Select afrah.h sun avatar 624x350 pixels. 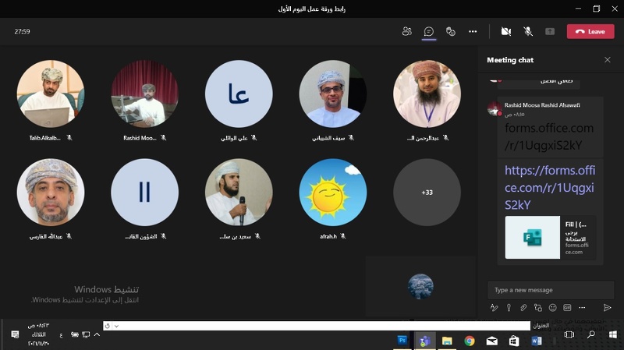click(x=333, y=192)
